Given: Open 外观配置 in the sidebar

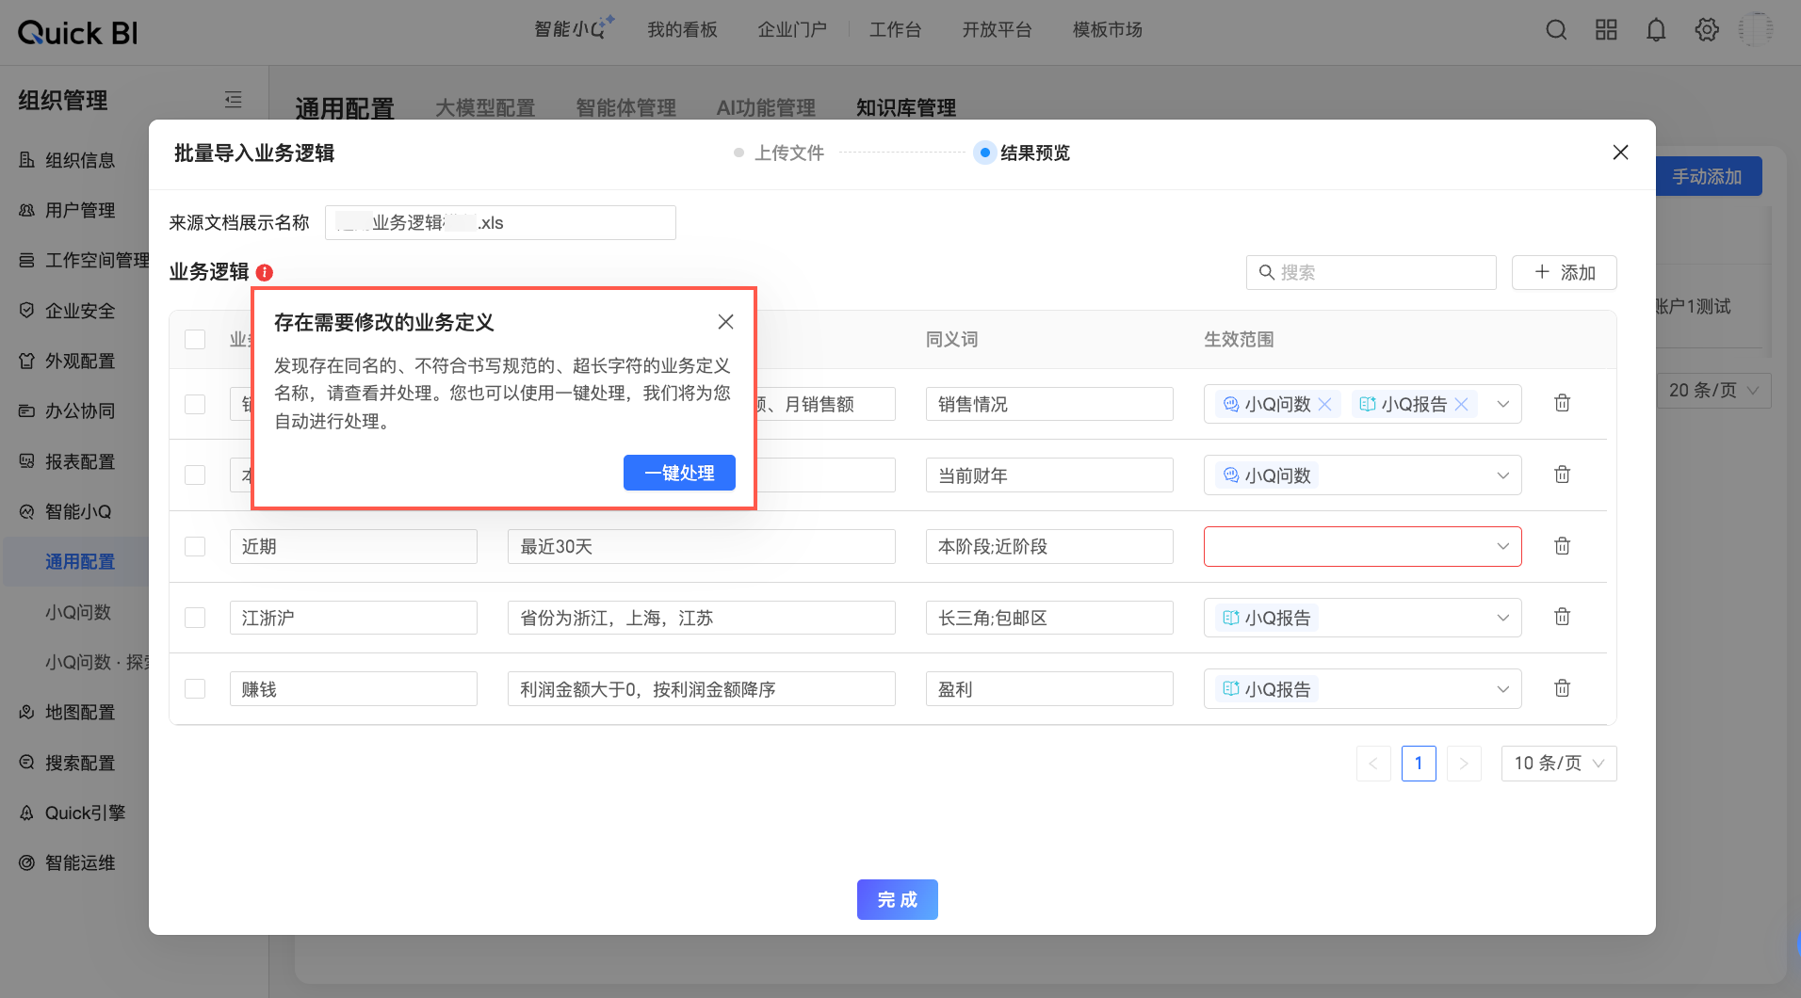Looking at the screenshot, I should [x=80, y=361].
